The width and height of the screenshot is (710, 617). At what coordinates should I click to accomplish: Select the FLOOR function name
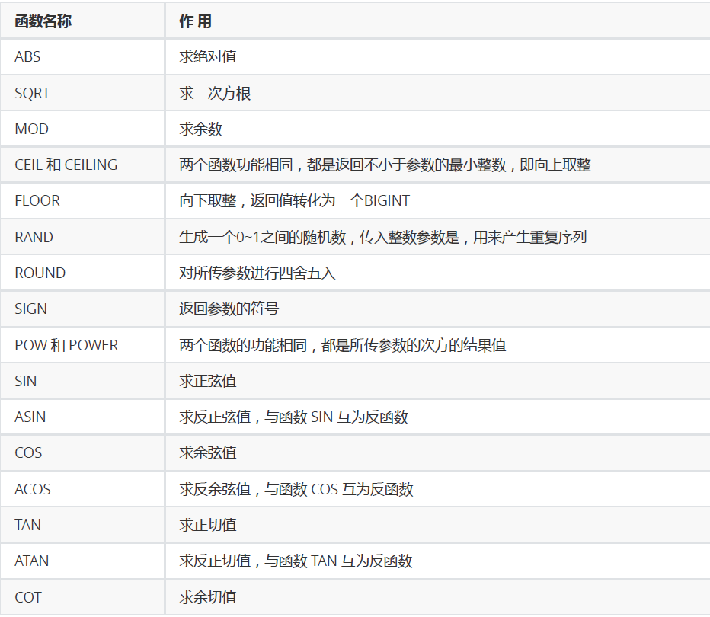point(37,200)
